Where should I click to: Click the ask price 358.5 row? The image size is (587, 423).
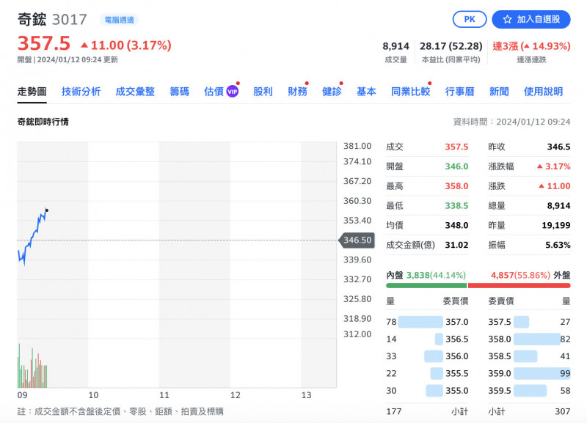(529, 356)
